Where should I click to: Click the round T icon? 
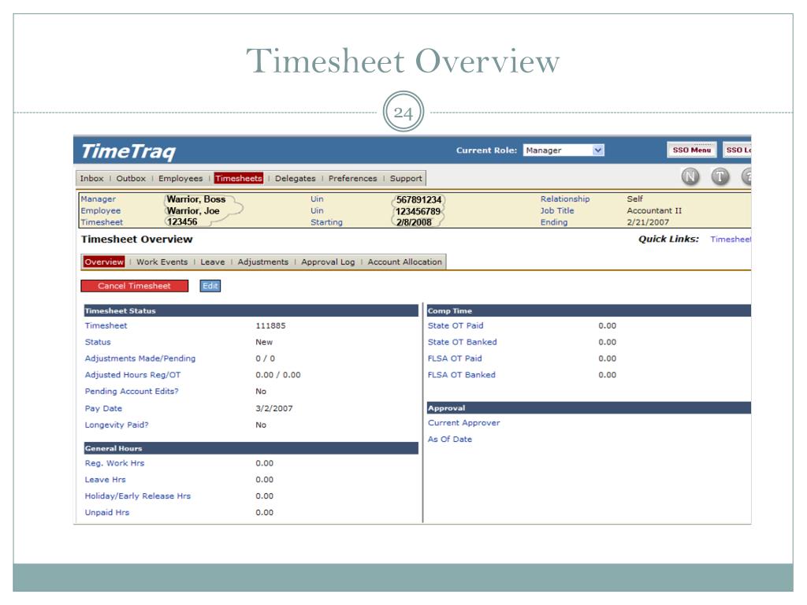tap(720, 177)
